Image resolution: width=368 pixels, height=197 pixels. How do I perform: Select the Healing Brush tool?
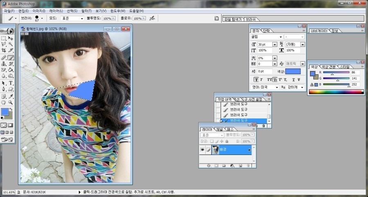4,58
